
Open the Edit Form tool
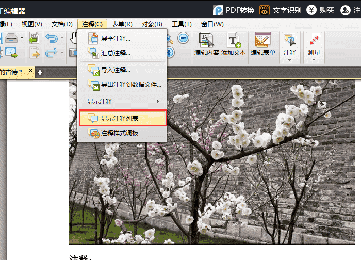(262, 43)
